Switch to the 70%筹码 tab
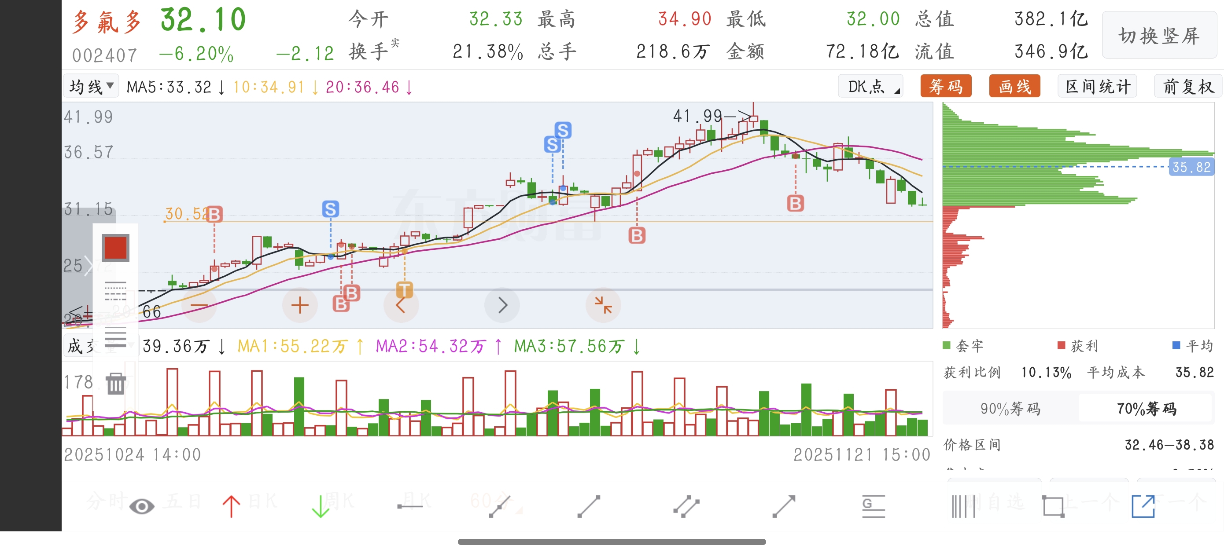 tap(1146, 408)
